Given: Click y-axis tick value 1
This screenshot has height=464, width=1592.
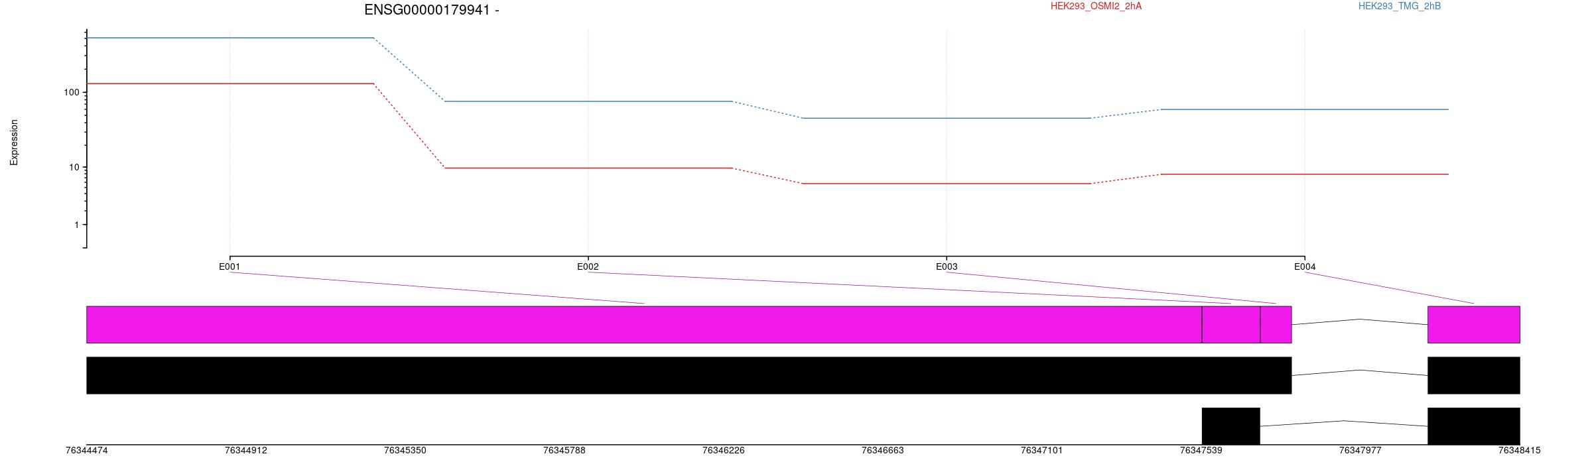Looking at the screenshot, I should coord(77,225).
